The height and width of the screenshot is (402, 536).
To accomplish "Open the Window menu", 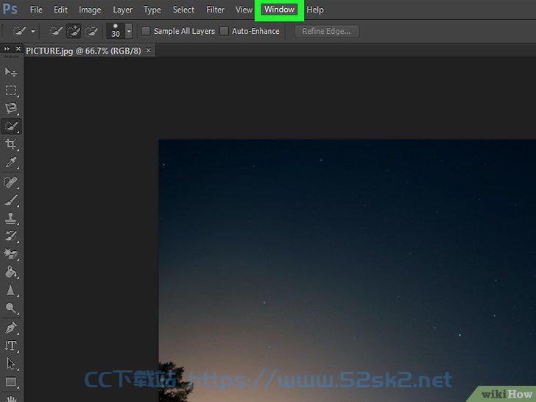I will pyautogui.click(x=279, y=10).
